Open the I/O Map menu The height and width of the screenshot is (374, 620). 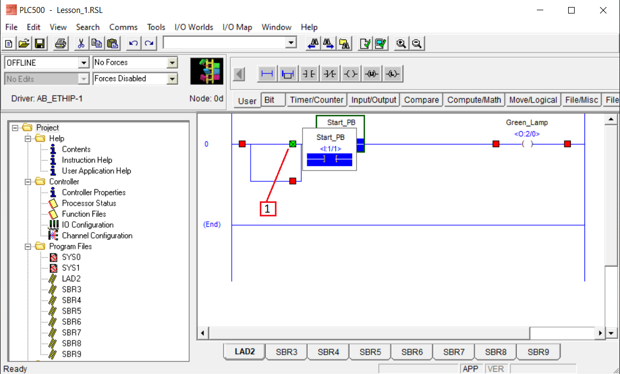(x=237, y=27)
